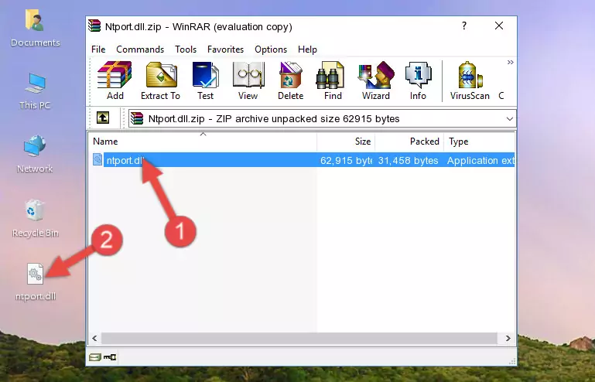Viewport: 595px width, 382px height.
Task: Select the Network desktop icon
Action: click(35, 154)
